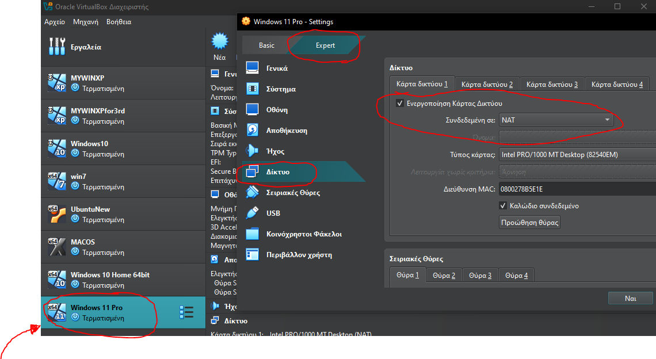Image resolution: width=656 pixels, height=359 pixels.
Task: Open Σύστημα system settings icon
Action: click(x=252, y=89)
